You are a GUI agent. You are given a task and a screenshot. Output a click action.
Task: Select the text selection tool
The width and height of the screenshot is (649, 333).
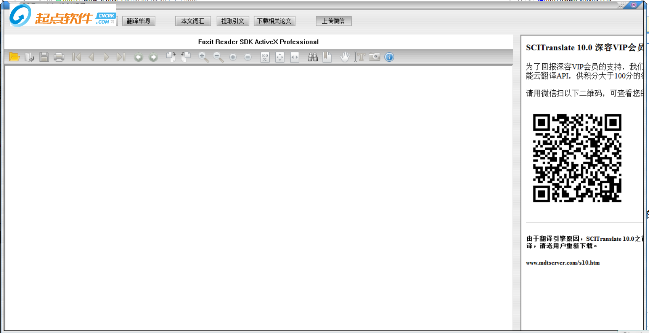pos(360,57)
